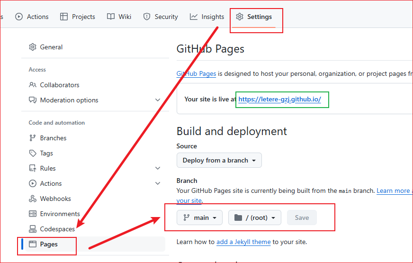
Task: Open the letere-gzj.github.io site link
Action: point(279,100)
